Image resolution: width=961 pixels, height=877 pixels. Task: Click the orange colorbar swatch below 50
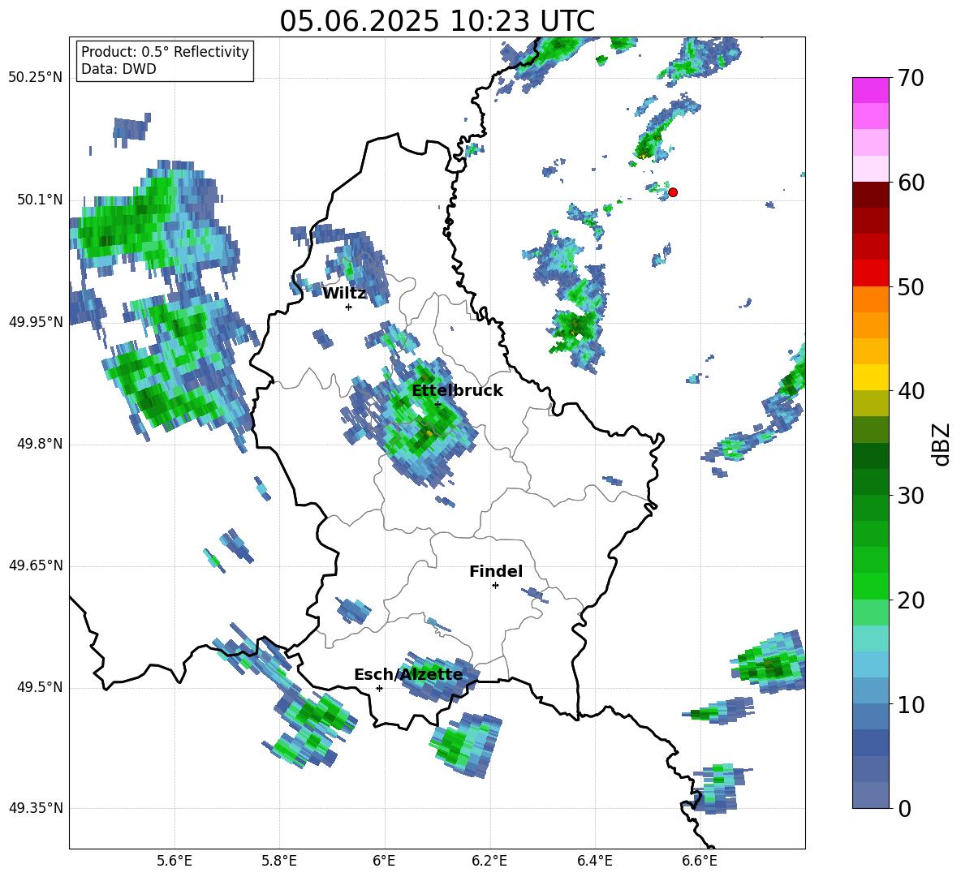tap(870, 299)
